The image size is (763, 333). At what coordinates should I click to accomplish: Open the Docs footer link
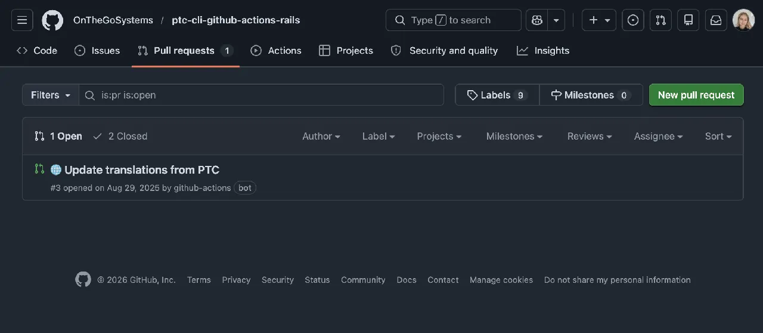coord(407,280)
